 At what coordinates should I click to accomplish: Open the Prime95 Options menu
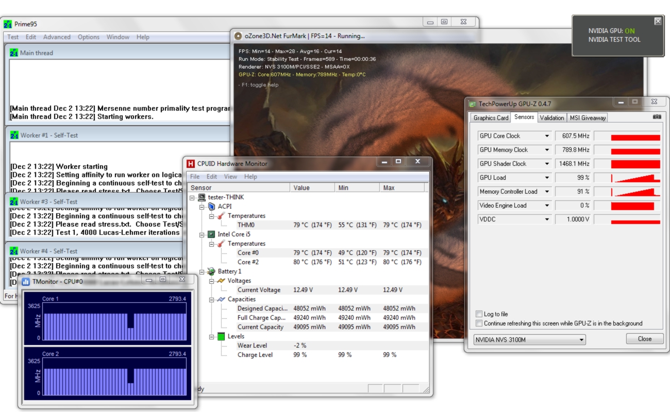pyautogui.click(x=89, y=37)
